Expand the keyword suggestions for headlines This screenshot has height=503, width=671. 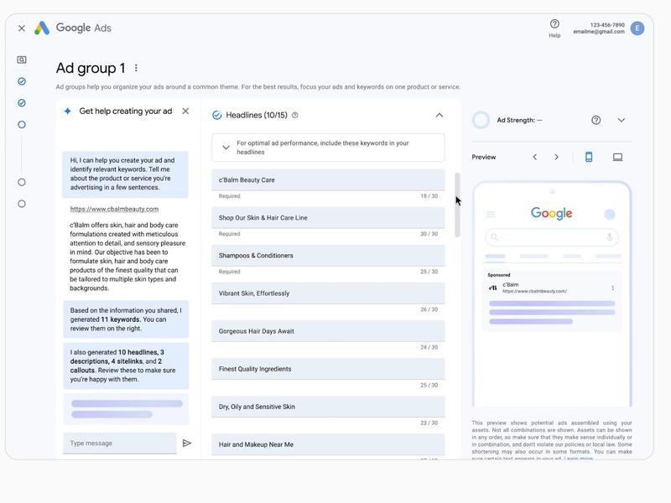click(x=226, y=148)
